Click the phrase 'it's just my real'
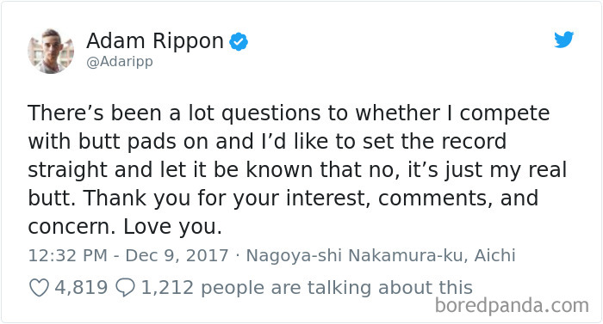 [x=488, y=170]
